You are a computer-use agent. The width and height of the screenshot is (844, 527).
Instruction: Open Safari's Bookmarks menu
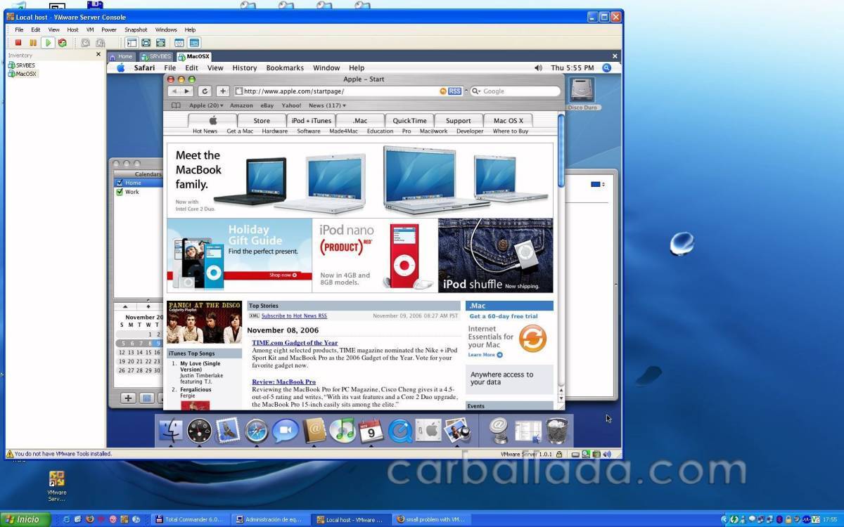[x=285, y=68]
